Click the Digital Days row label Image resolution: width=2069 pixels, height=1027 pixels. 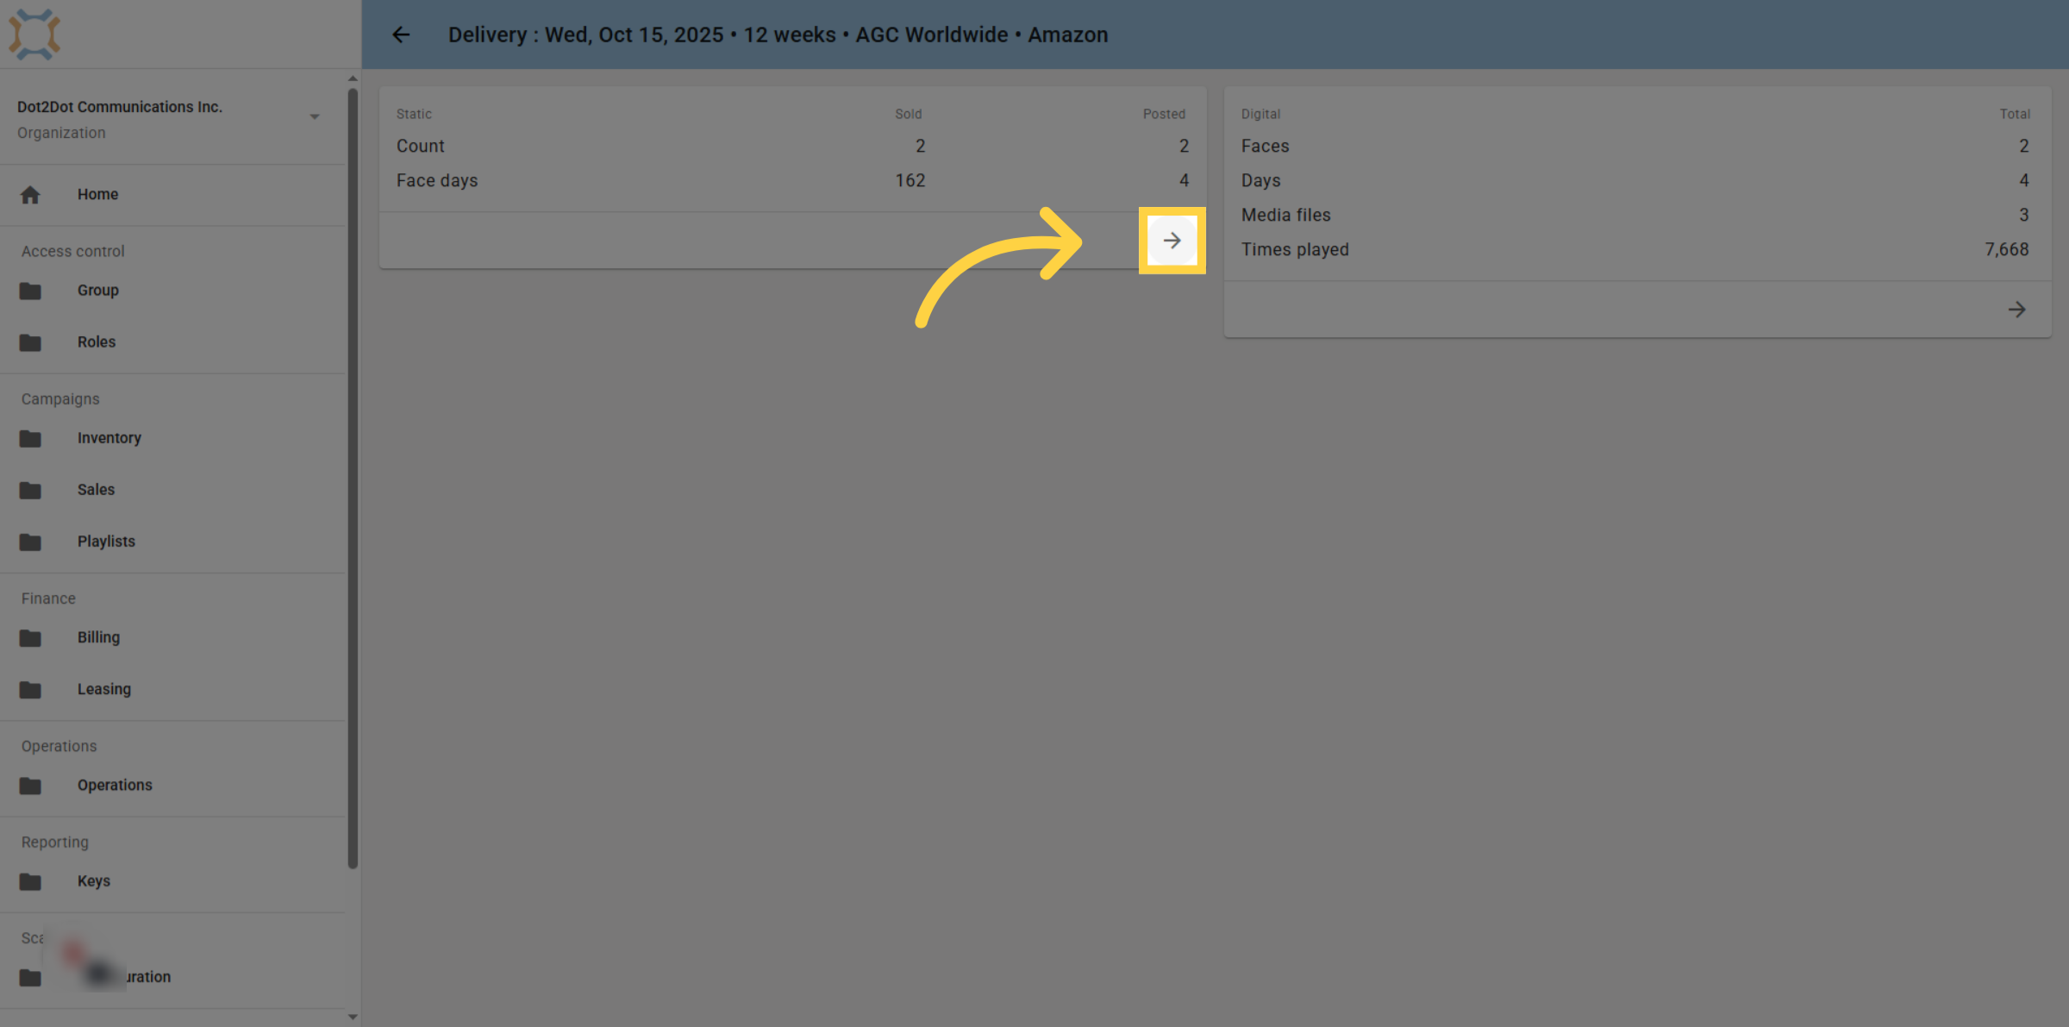point(1261,180)
